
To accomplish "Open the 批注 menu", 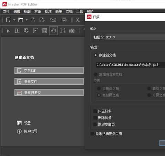I will [x=48, y=11].
